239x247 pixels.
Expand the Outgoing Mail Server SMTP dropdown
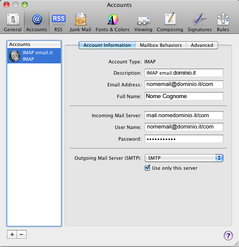(184, 158)
